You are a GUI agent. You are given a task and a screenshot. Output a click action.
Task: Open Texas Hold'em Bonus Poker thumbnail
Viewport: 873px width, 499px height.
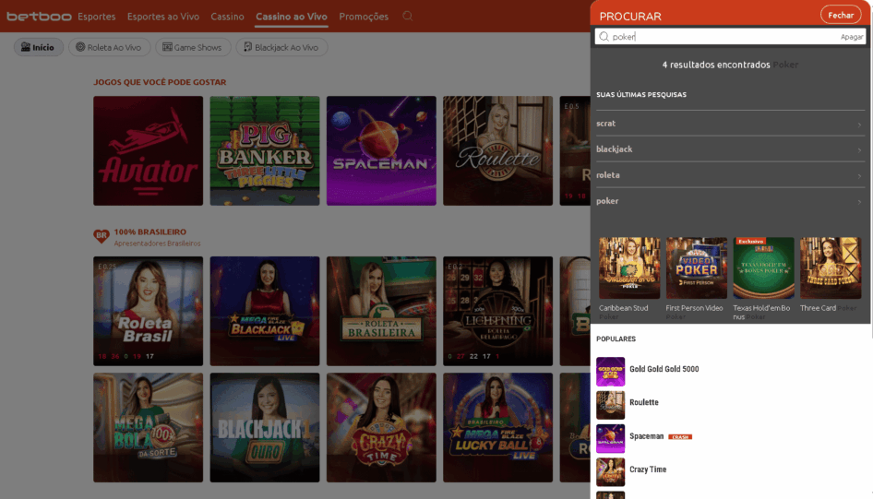point(763,267)
